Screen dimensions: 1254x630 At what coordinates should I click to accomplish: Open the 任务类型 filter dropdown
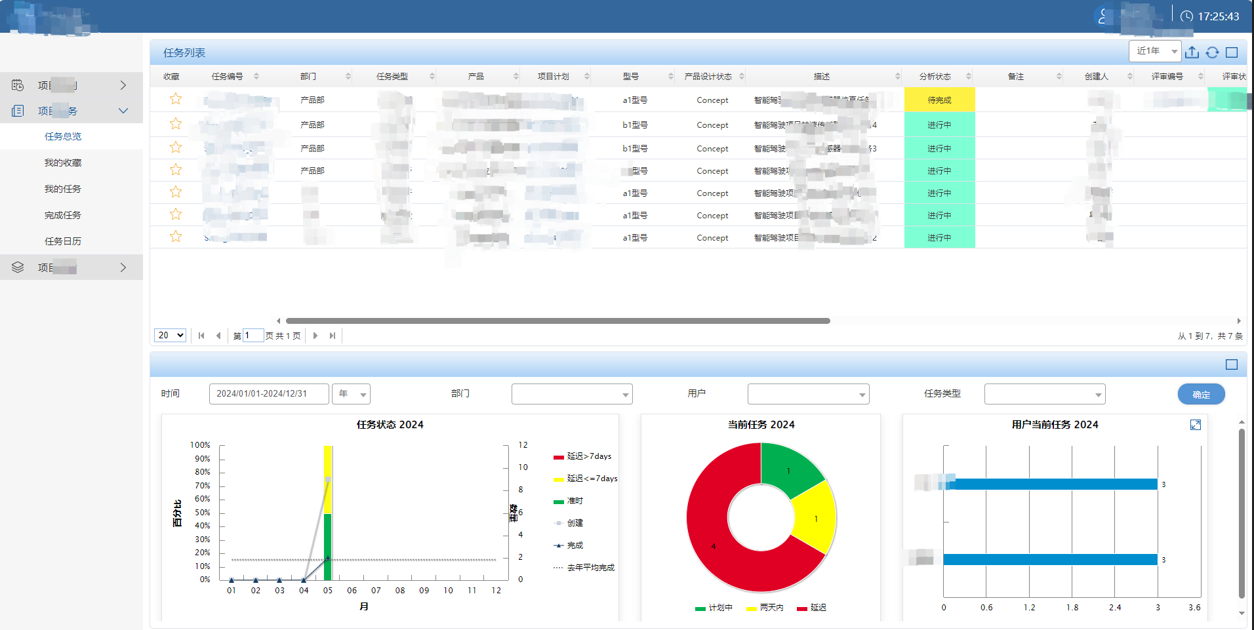1045,394
